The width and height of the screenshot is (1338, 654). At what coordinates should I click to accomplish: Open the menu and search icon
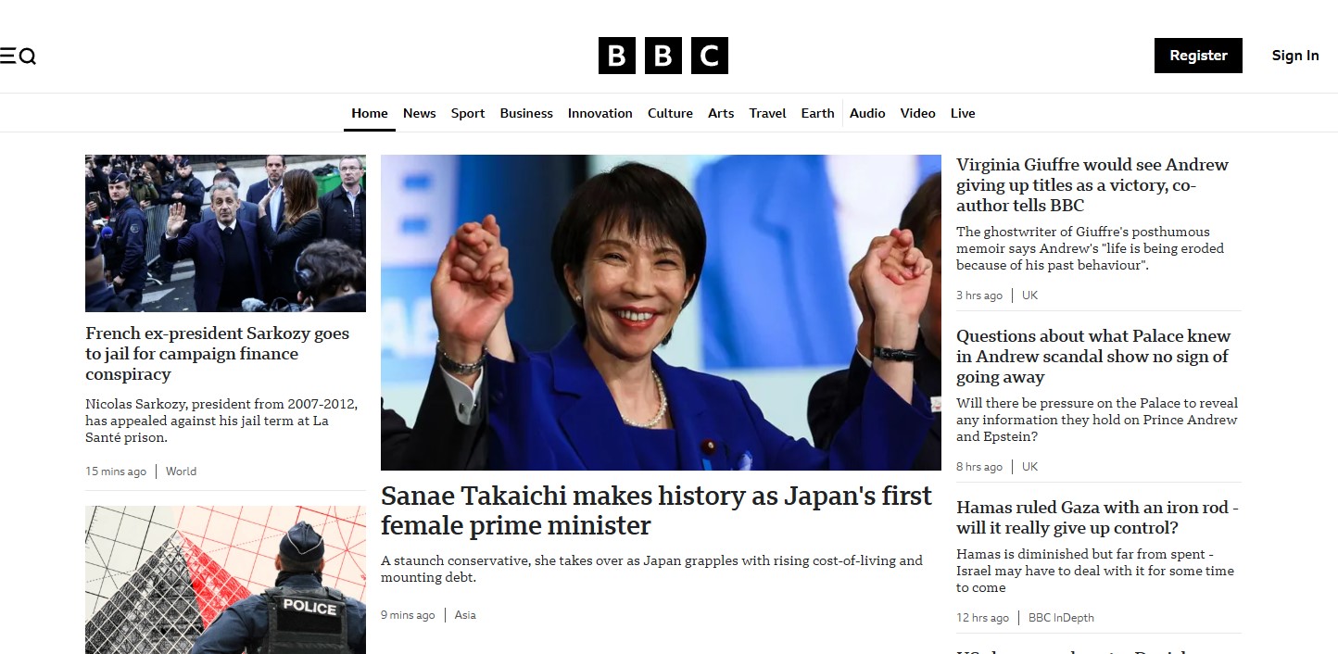(18, 57)
